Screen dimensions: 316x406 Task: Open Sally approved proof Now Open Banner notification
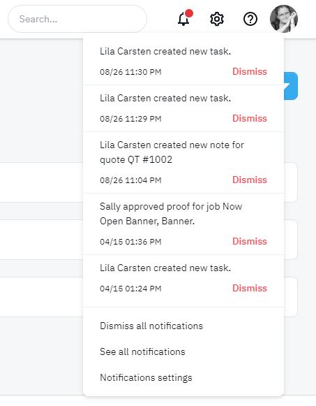pos(171,214)
